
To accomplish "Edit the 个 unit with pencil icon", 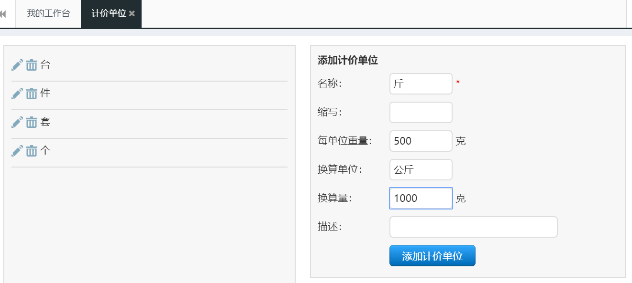I will (17, 151).
